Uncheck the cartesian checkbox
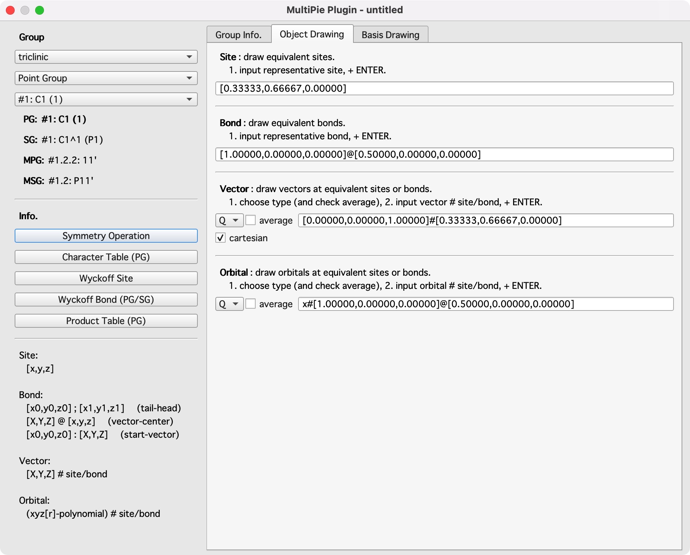Viewport: 690px width, 555px height. [x=221, y=238]
